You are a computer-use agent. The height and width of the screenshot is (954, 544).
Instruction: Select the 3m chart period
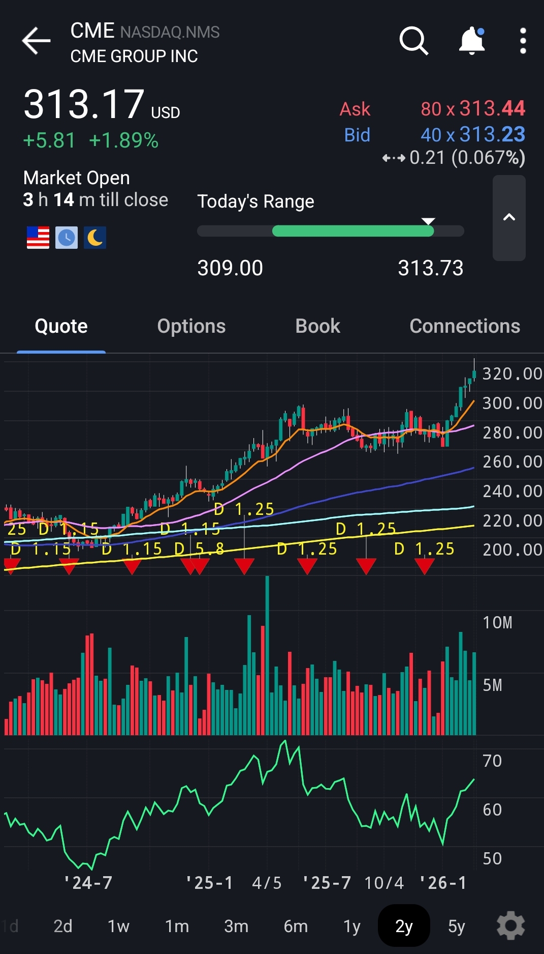click(236, 926)
